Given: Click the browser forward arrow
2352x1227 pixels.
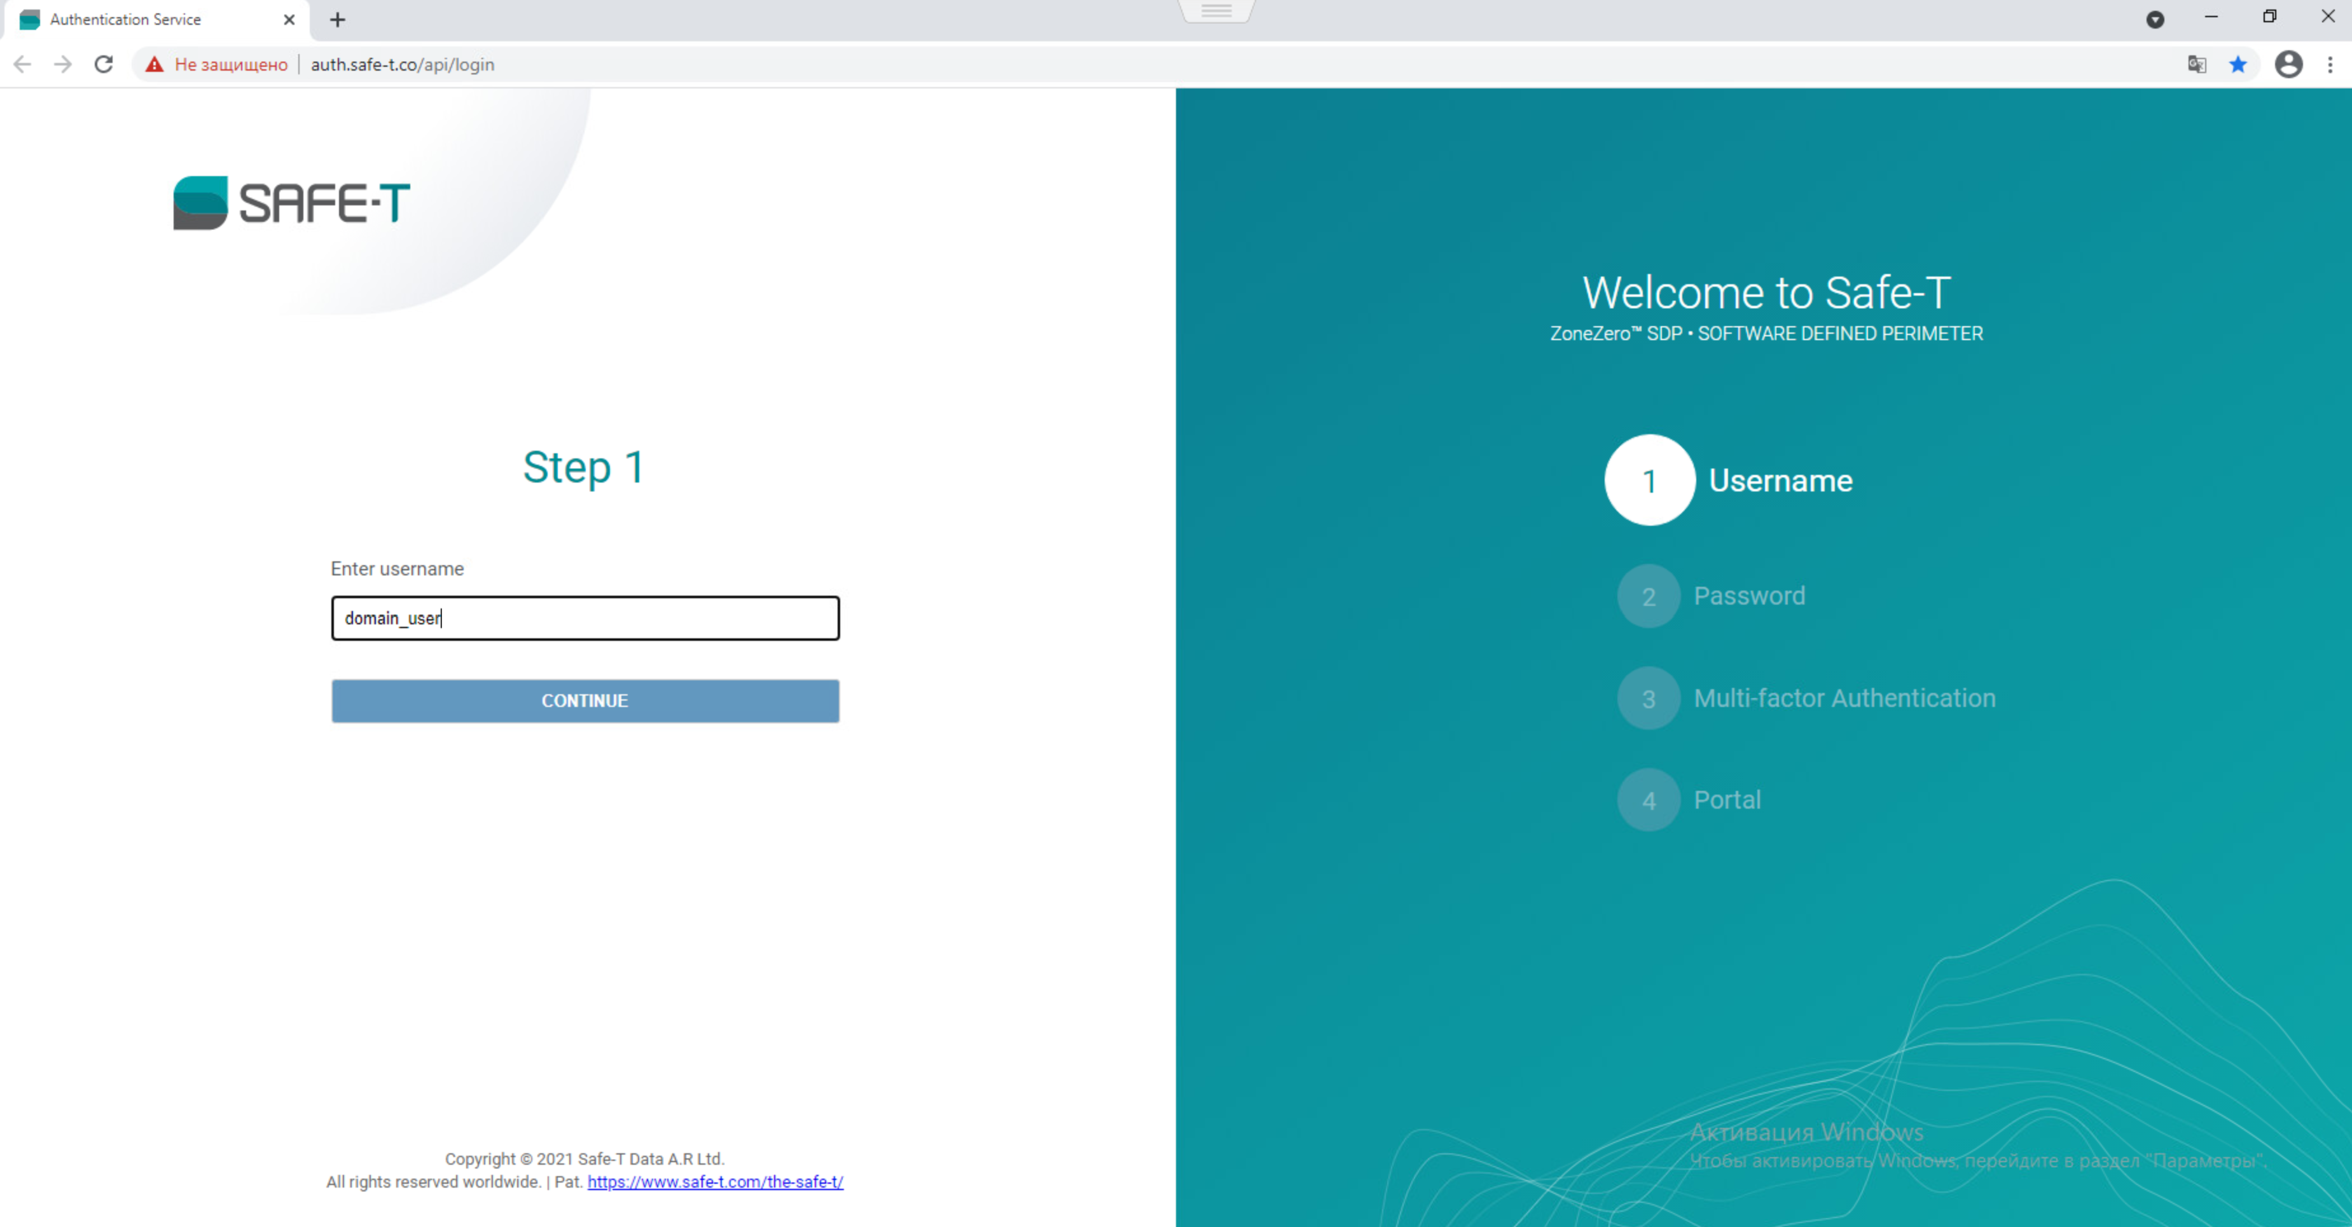Looking at the screenshot, I should tap(63, 64).
